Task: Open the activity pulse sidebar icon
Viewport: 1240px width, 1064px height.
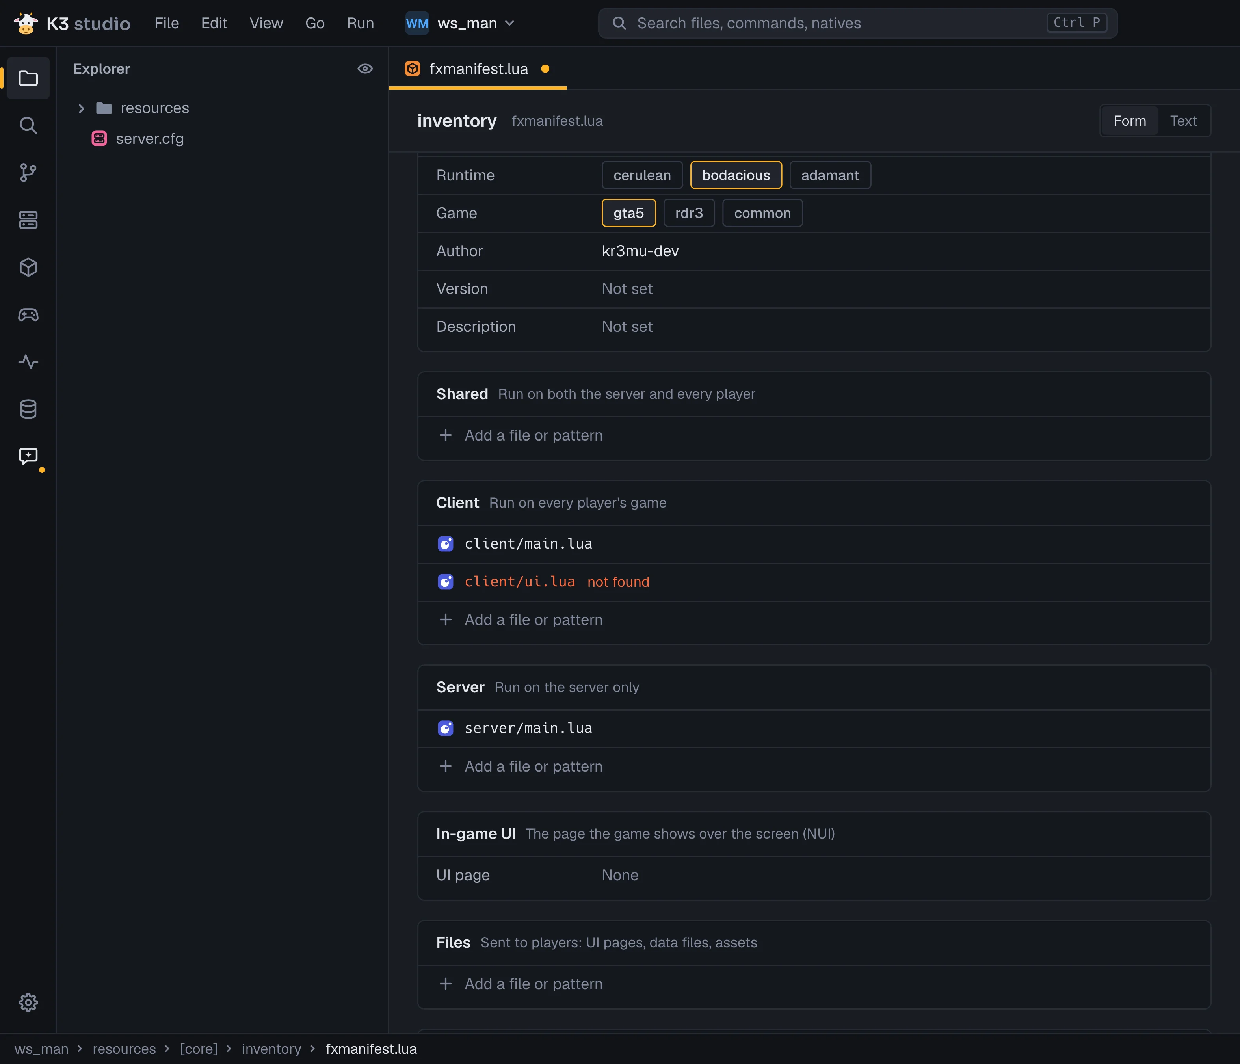Action: [x=28, y=361]
